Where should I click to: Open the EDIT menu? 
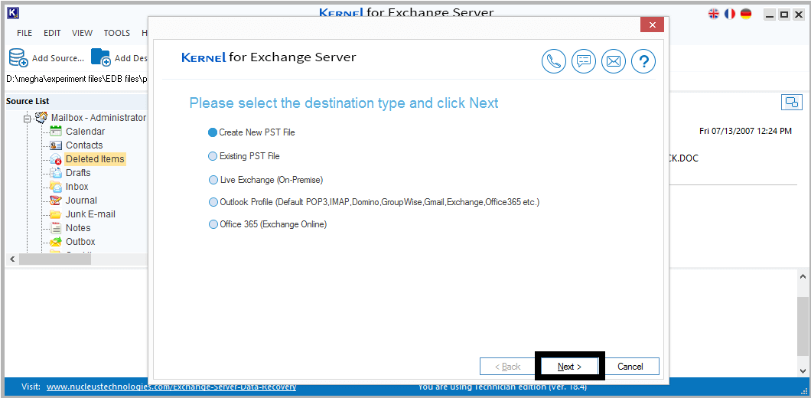(52, 33)
